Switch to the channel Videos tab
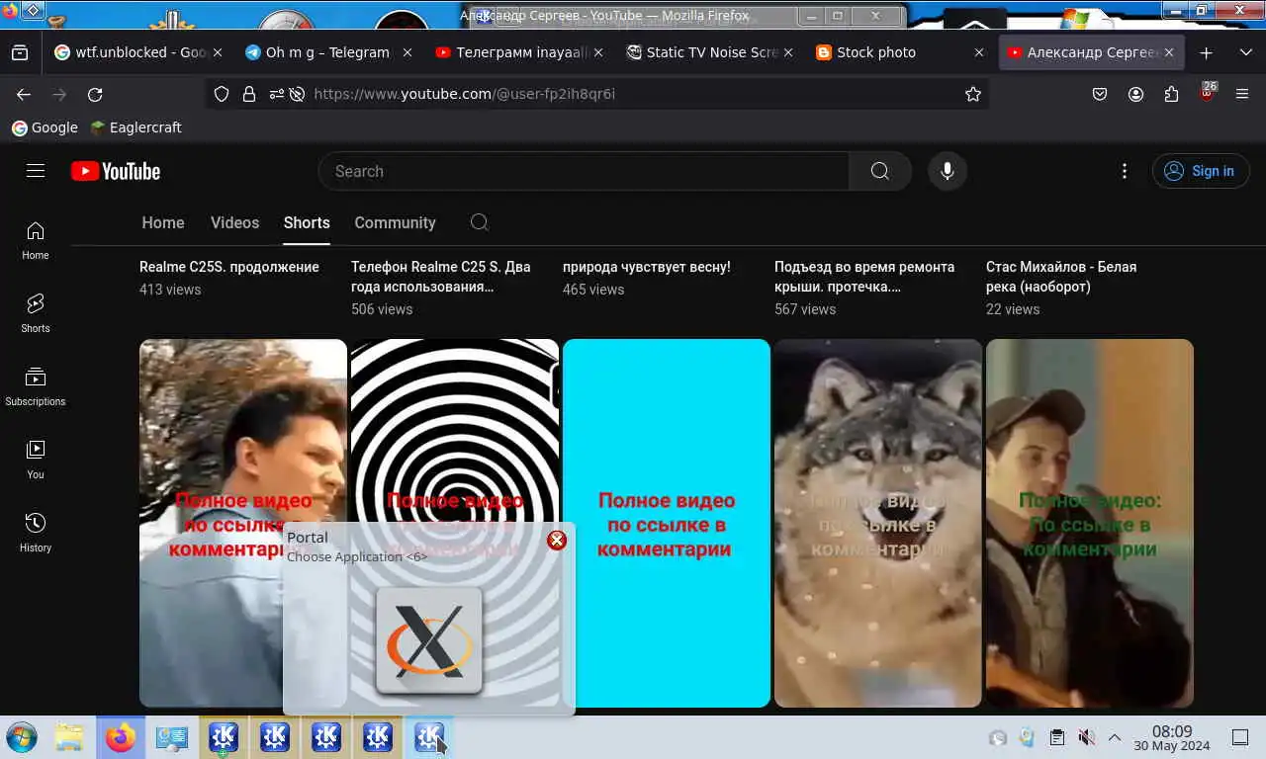The height and width of the screenshot is (759, 1266). [x=234, y=222]
